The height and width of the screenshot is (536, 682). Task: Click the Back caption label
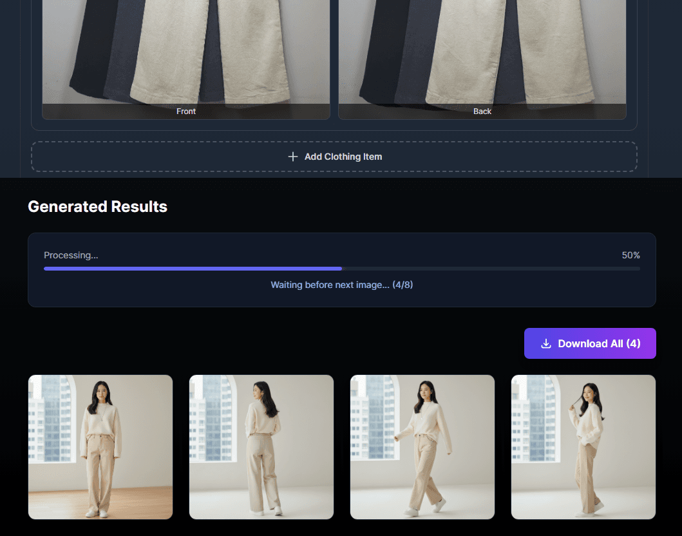pos(482,111)
